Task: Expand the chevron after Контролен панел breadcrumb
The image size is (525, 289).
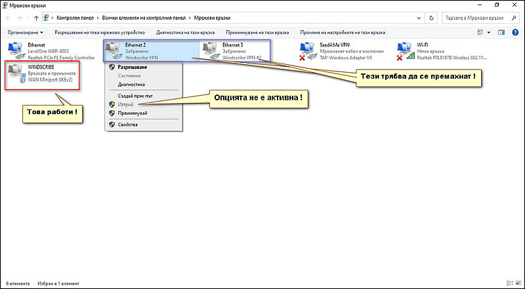Action: (x=98, y=18)
